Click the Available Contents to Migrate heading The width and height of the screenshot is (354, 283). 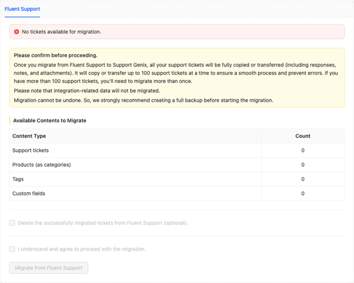click(49, 120)
